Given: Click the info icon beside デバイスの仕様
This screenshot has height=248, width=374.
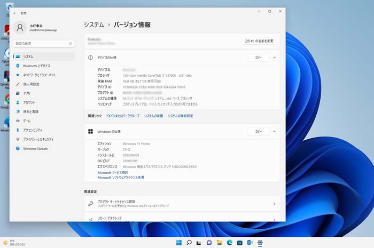Looking at the screenshot, I should [x=90, y=58].
